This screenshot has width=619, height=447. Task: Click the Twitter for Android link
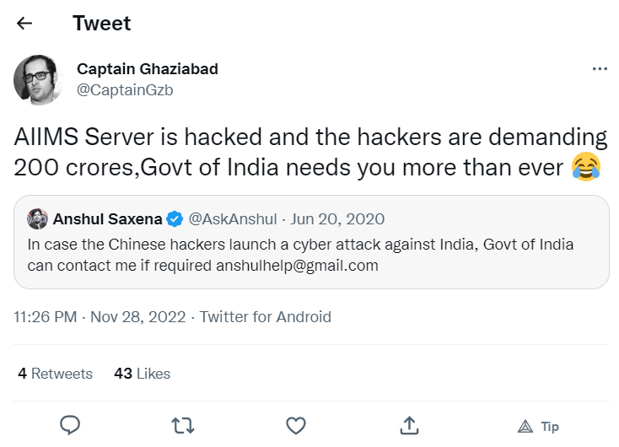click(265, 317)
